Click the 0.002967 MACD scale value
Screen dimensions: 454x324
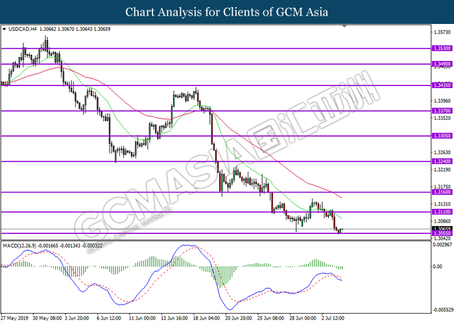442,245
